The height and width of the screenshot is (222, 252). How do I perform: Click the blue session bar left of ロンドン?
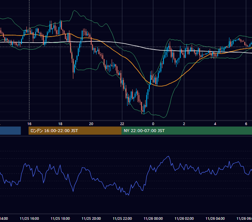pos(10,131)
